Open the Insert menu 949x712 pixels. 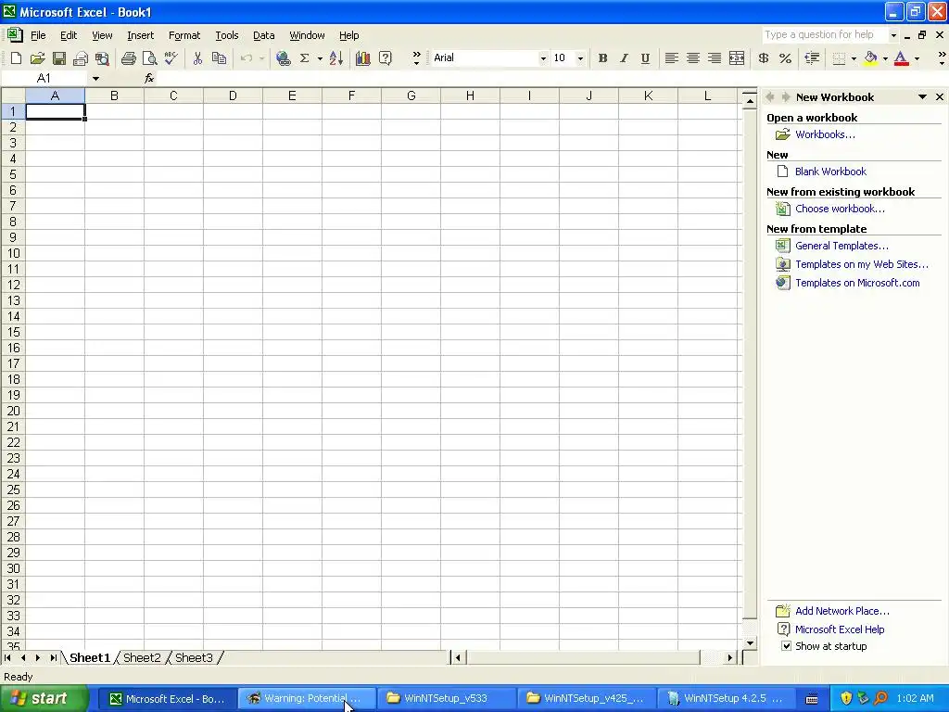point(141,35)
